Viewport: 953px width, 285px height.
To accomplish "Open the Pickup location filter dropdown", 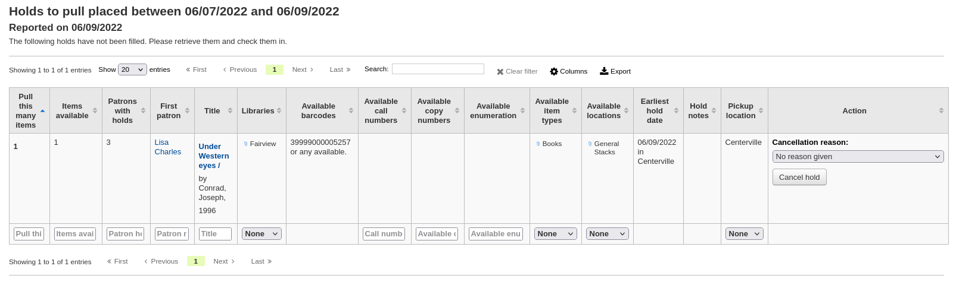I will (x=744, y=234).
